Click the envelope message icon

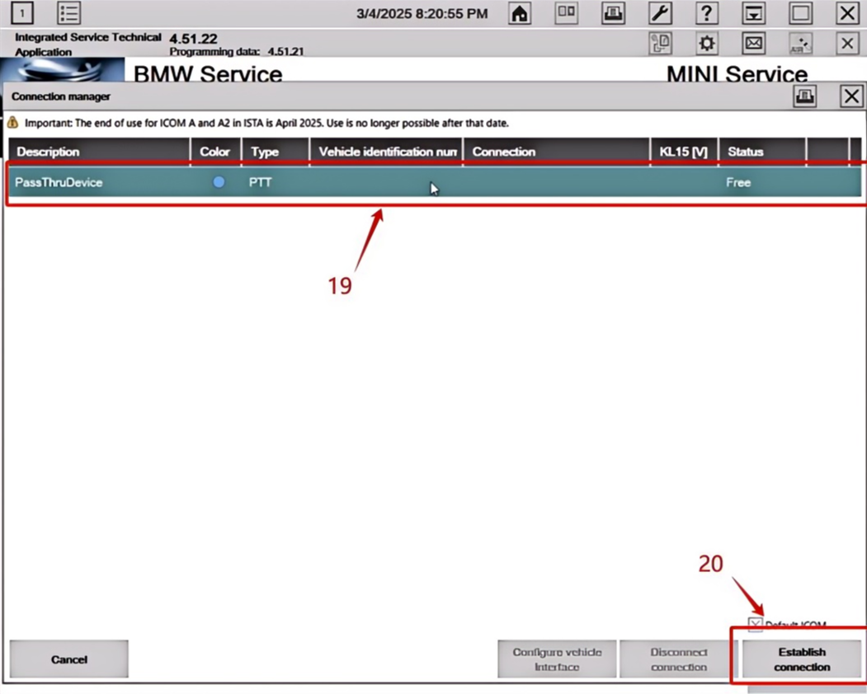(753, 44)
